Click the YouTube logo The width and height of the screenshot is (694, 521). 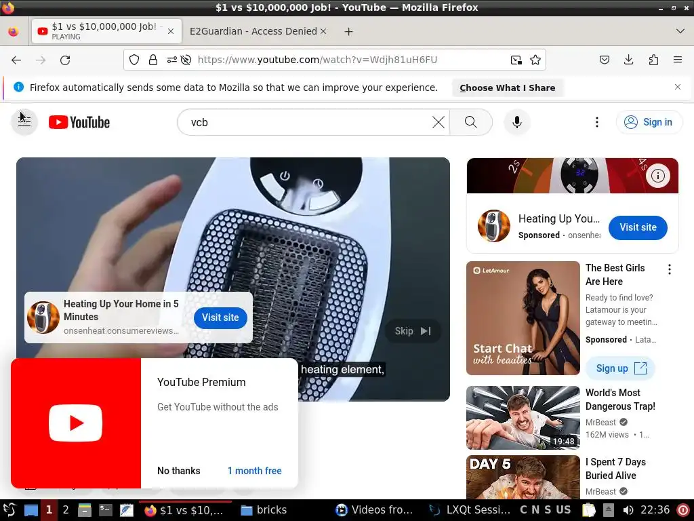(79, 122)
